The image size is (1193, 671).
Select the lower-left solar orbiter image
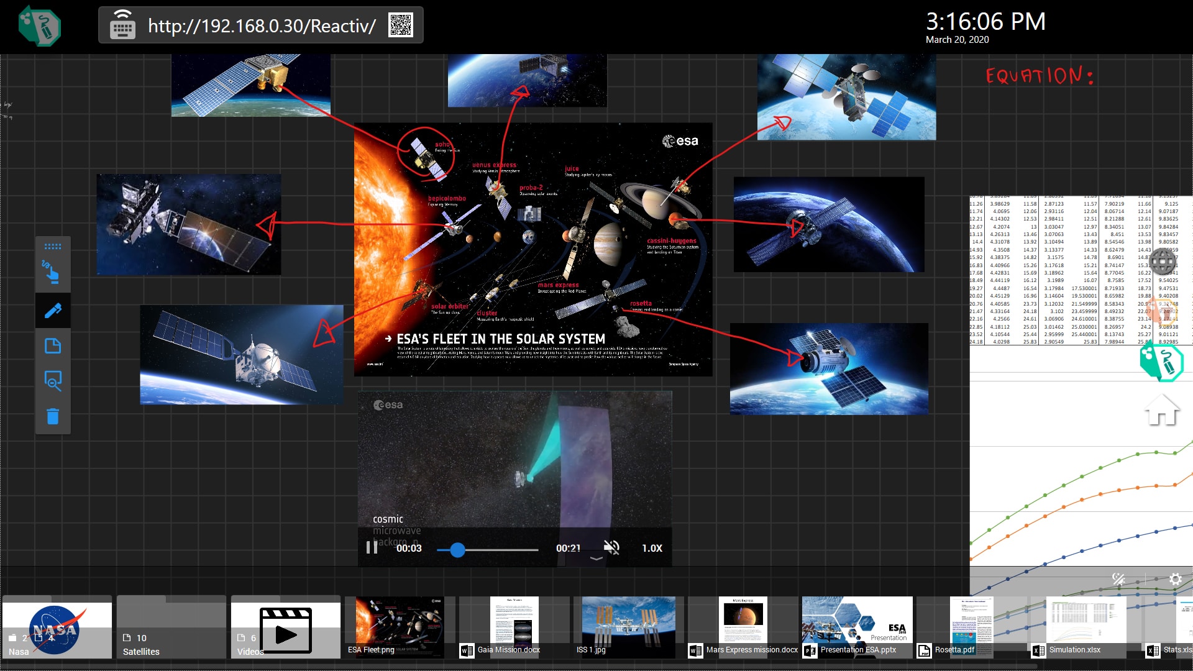[242, 355]
